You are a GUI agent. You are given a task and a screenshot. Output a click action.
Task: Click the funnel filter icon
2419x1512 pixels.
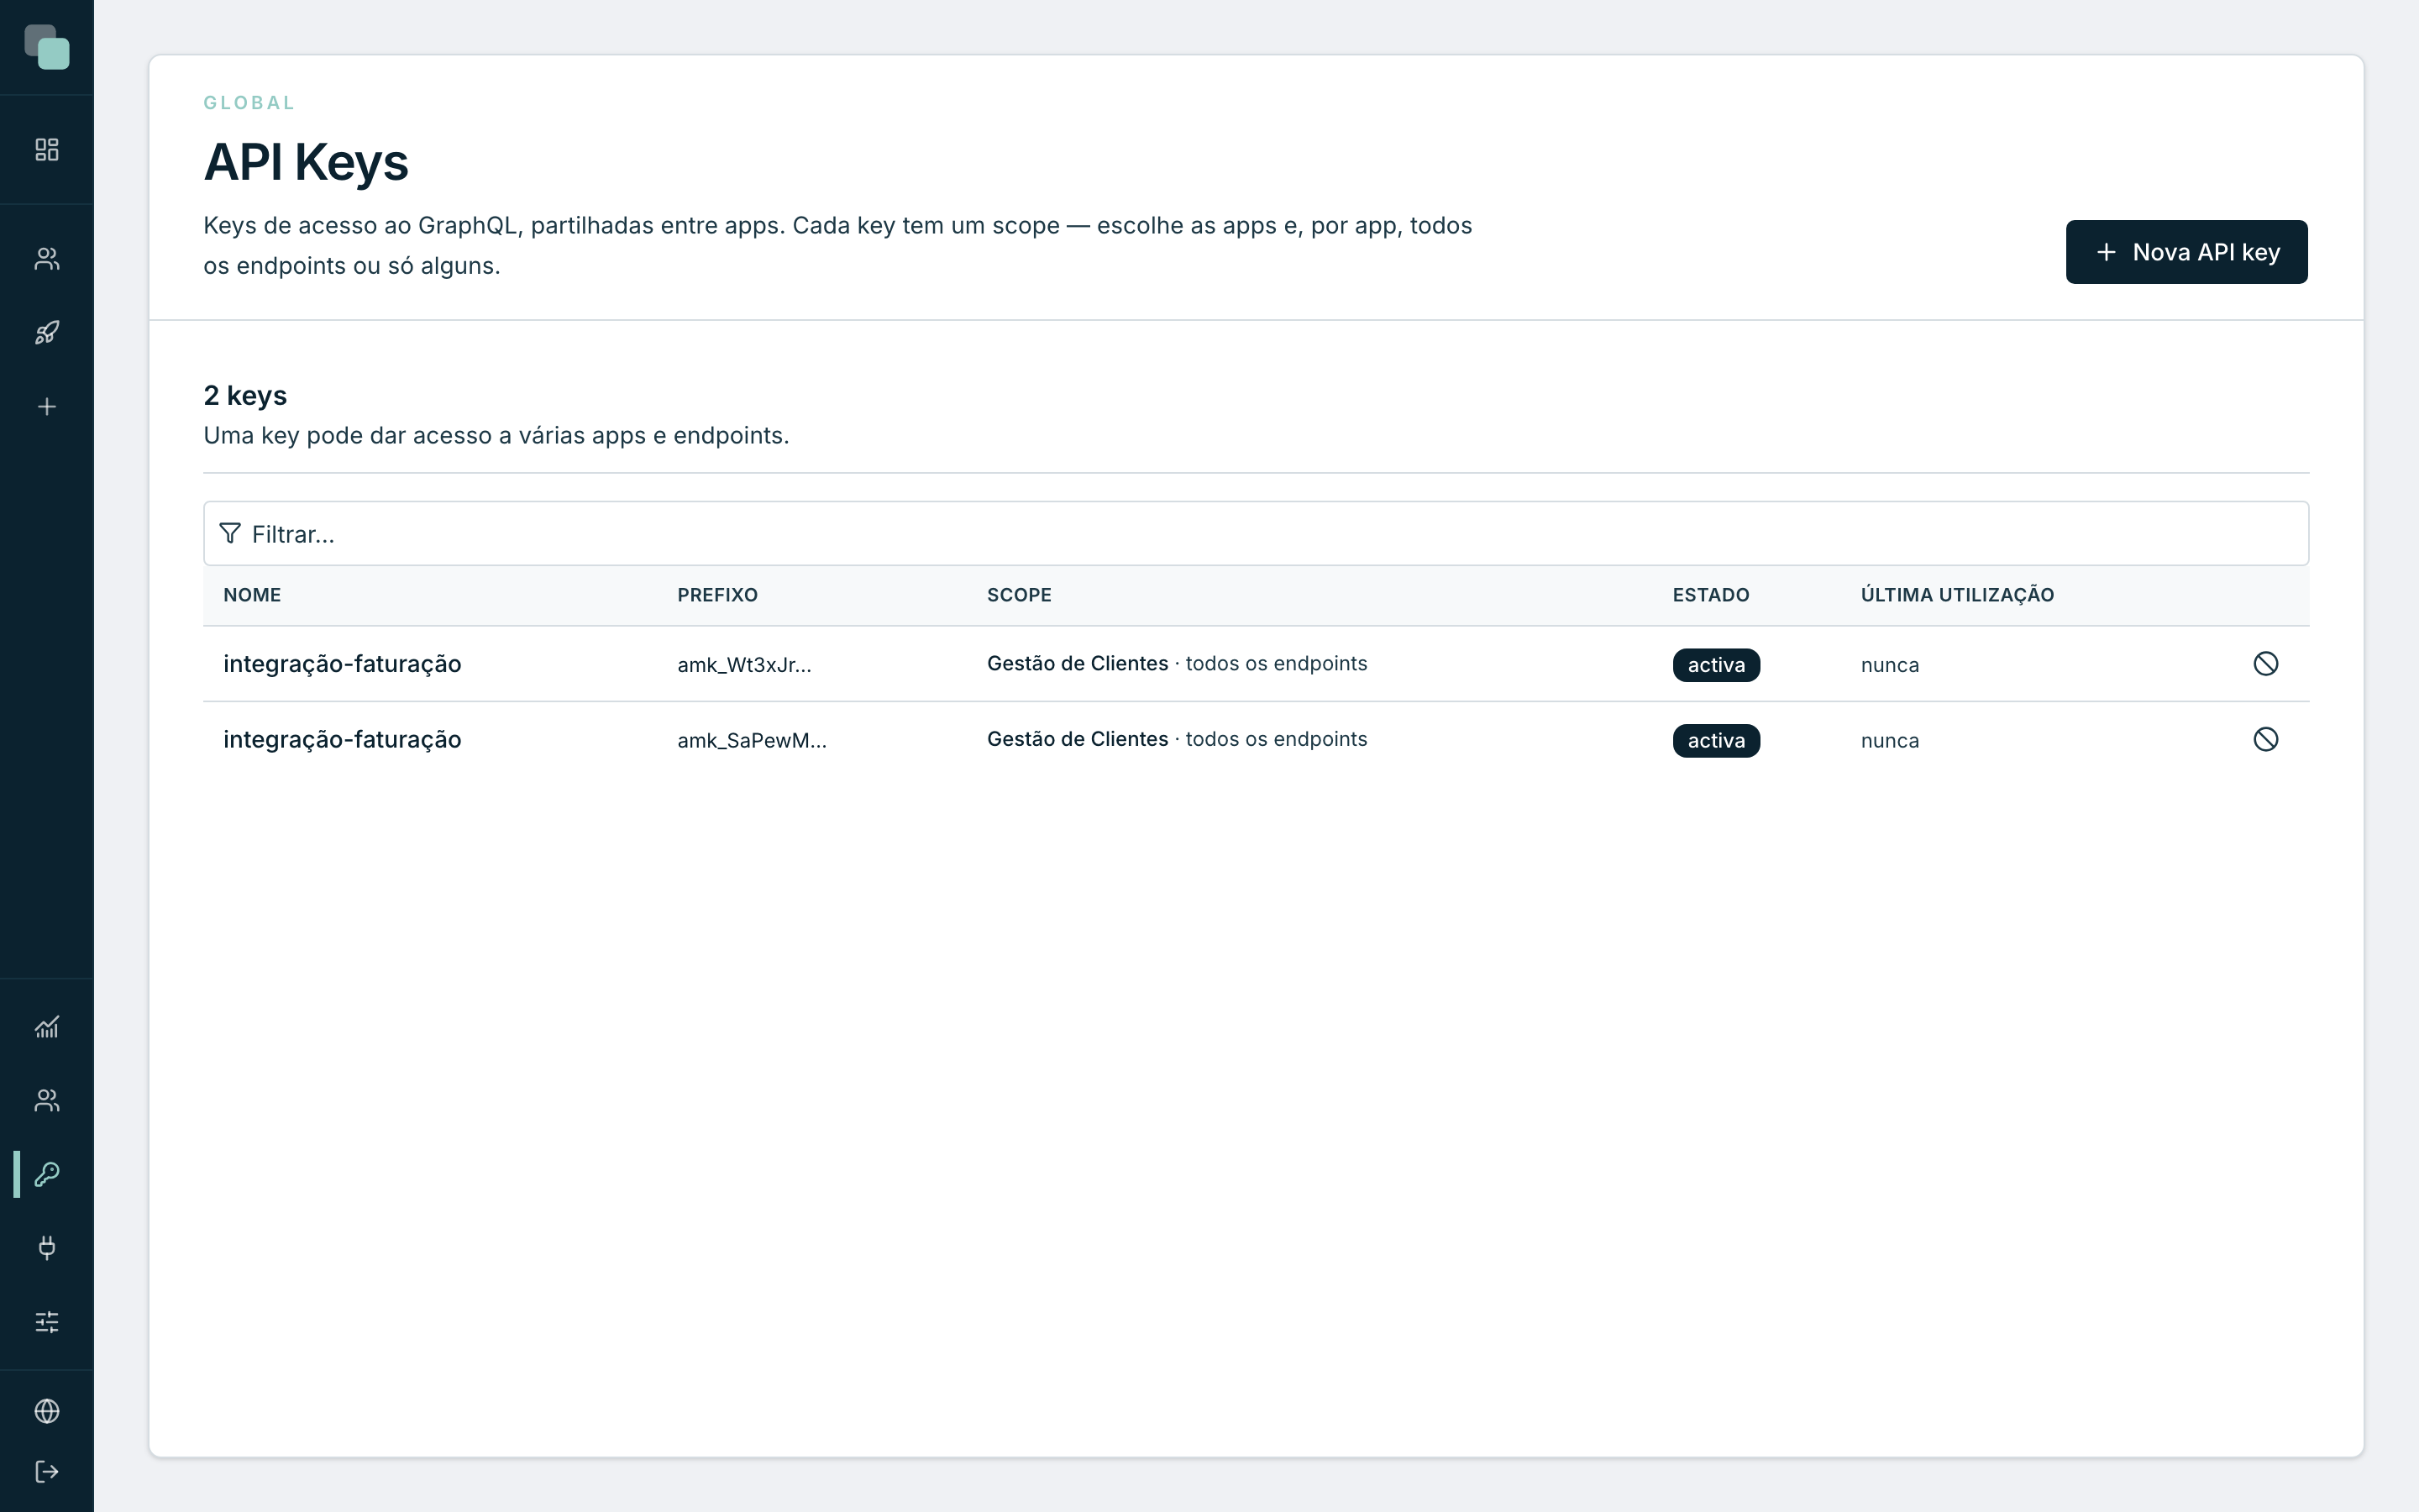(230, 533)
